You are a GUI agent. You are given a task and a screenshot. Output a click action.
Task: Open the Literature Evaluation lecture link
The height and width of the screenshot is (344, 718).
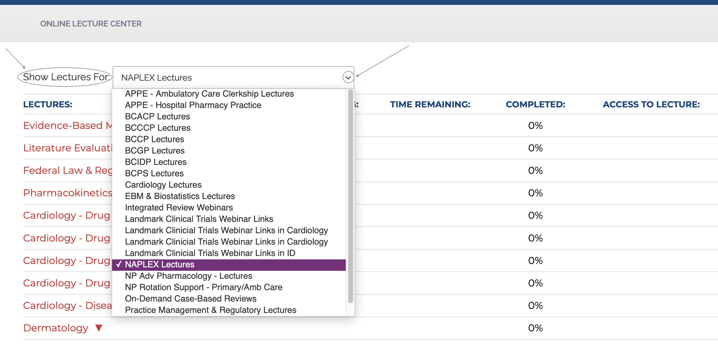pos(68,148)
